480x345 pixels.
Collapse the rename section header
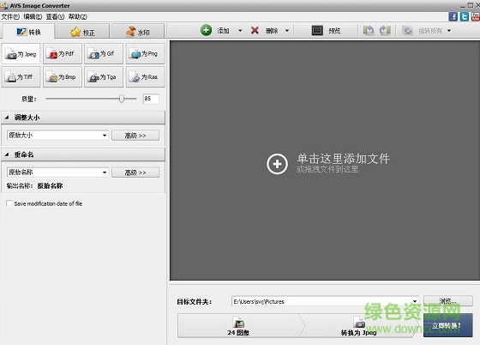[83, 154]
